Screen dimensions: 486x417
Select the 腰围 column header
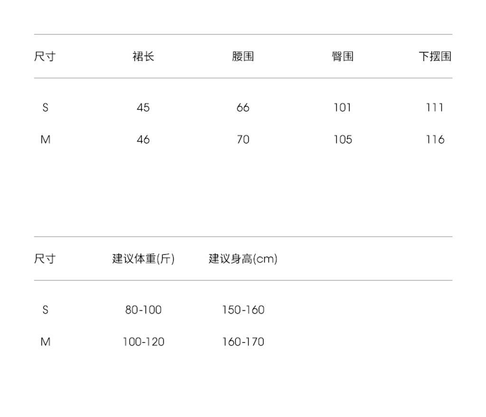[243, 56]
